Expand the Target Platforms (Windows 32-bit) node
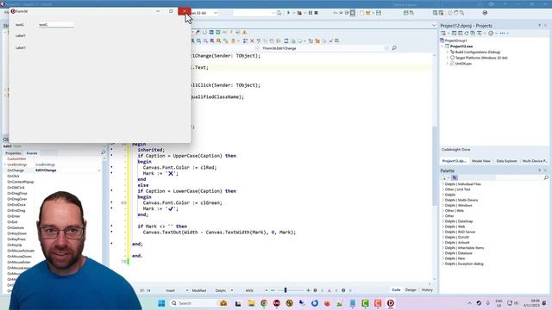 (x=448, y=58)
